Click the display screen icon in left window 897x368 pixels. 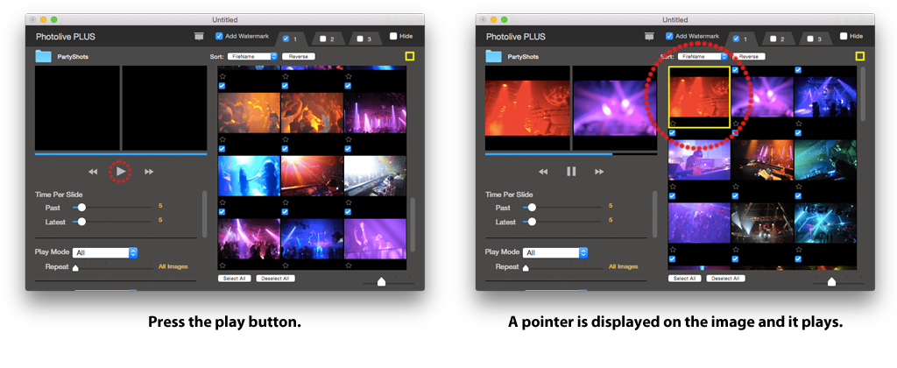point(199,36)
